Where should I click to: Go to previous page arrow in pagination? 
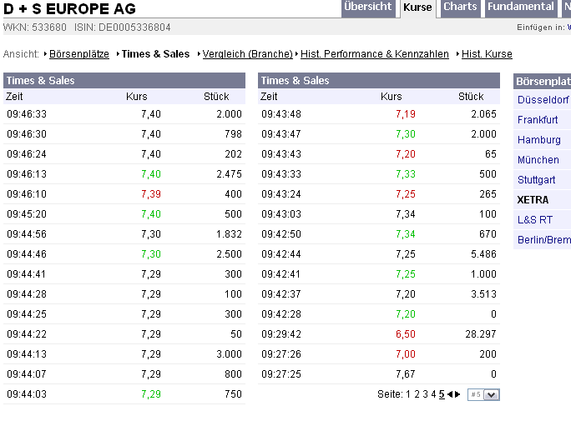click(x=449, y=394)
